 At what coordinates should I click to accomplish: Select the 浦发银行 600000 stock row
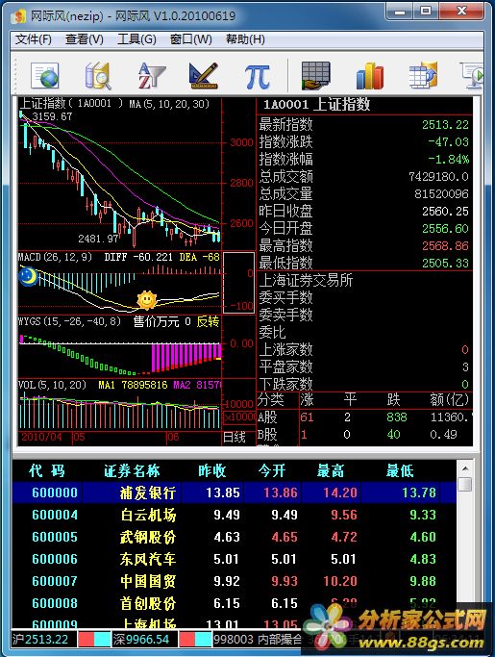coord(235,493)
